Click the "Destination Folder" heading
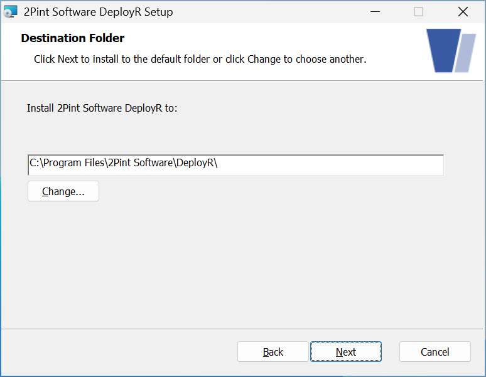Screen dimensions: 486x377 coord(73,38)
